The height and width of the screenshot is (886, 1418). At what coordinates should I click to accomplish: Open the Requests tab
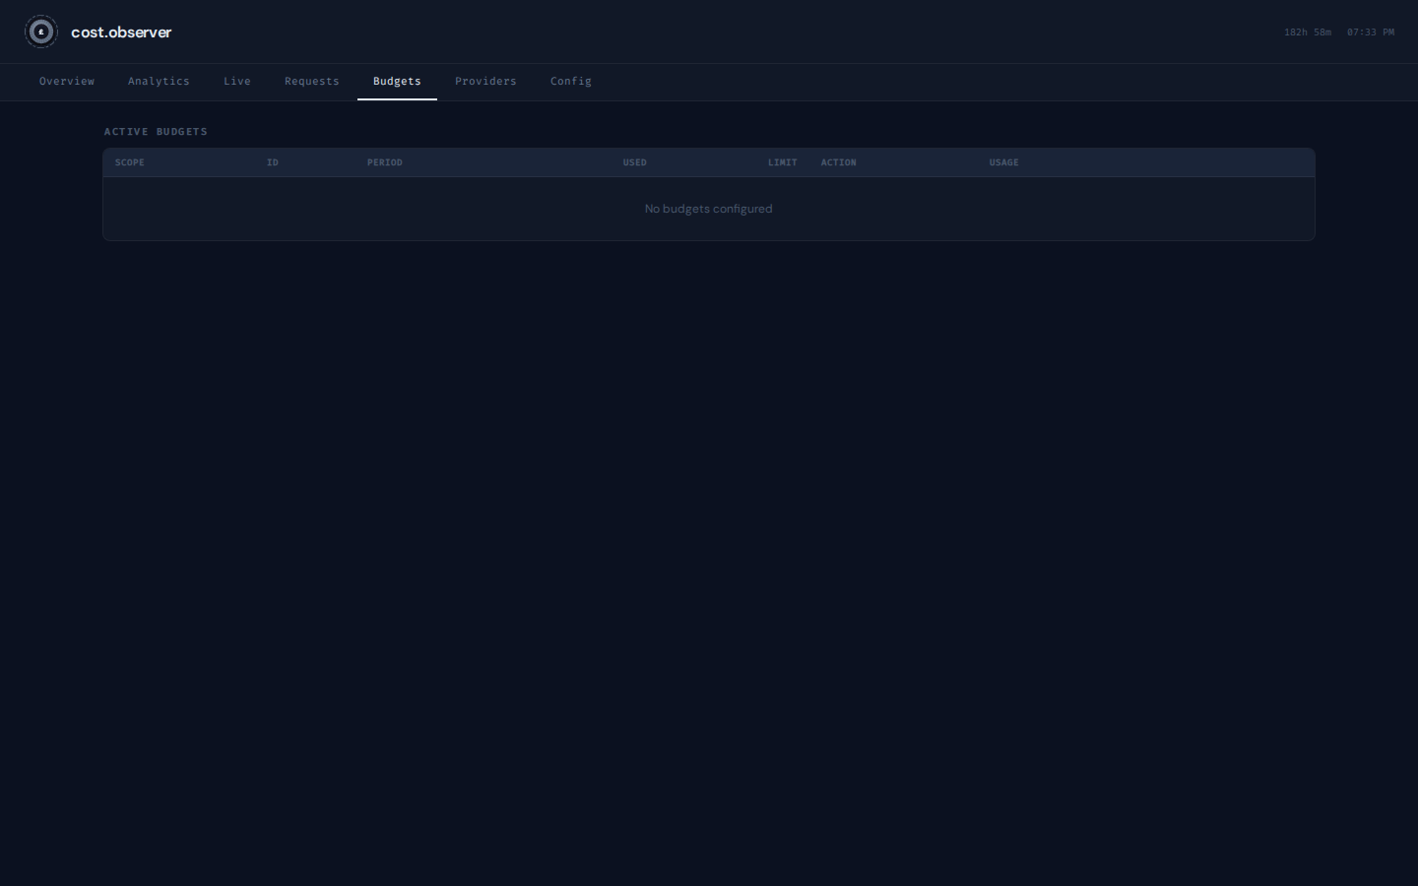[x=312, y=82]
